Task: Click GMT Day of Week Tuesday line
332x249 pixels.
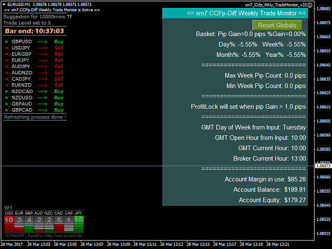Action: pos(253,127)
